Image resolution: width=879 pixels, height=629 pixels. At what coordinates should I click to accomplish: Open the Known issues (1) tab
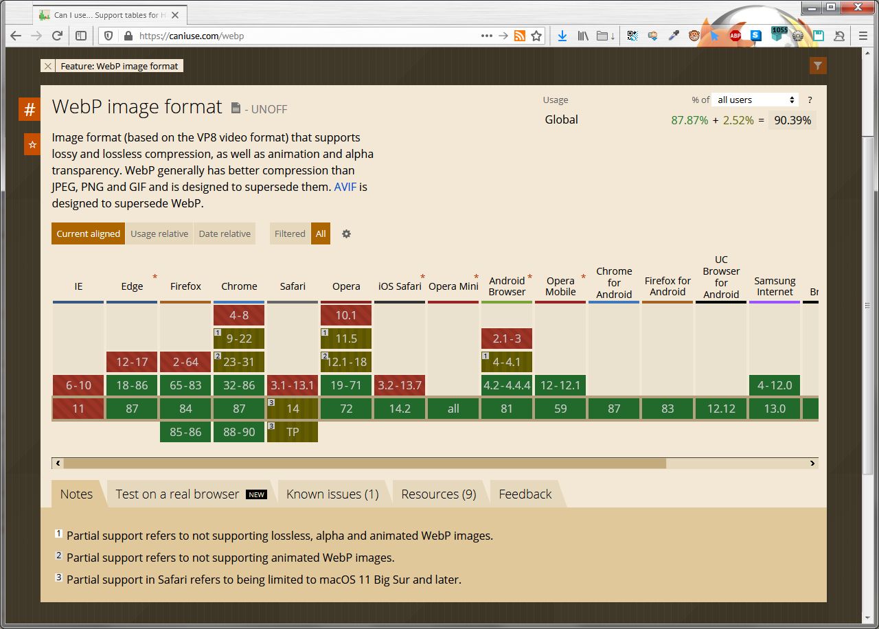click(x=332, y=494)
